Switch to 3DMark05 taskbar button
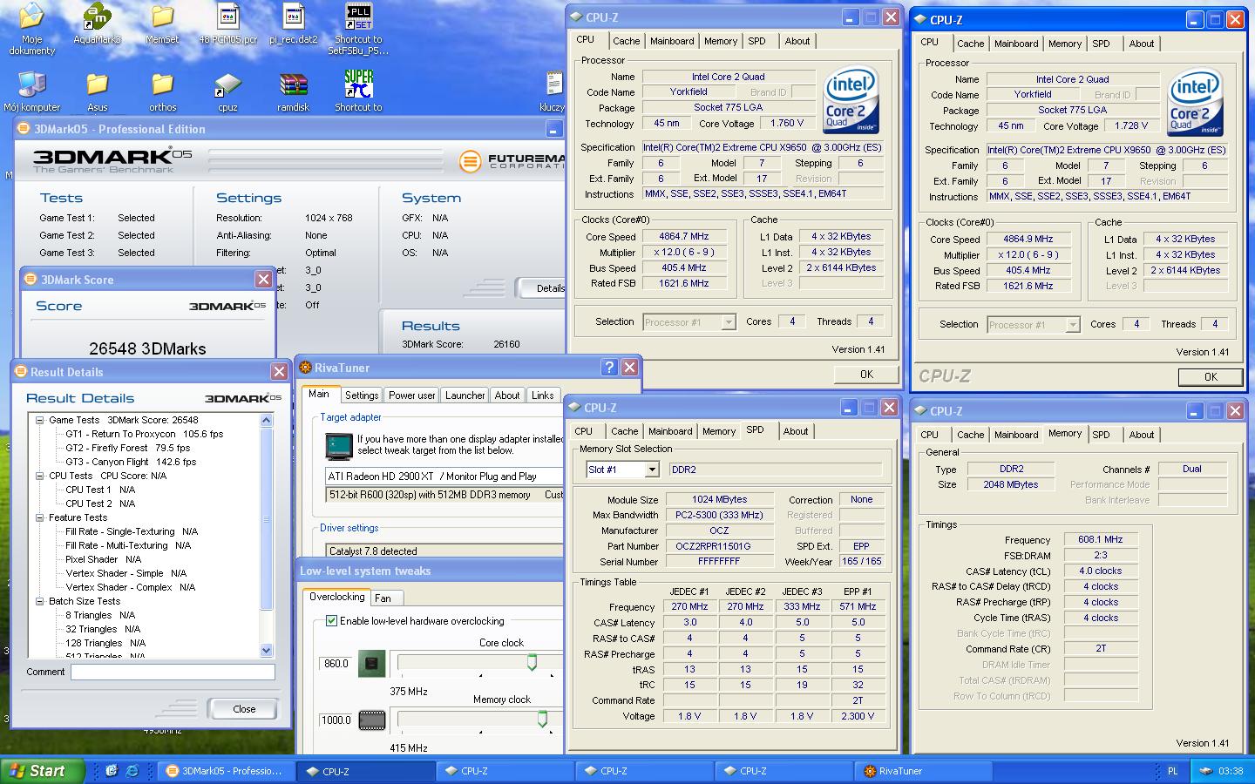Screen dimensions: 1255x784 (x=227, y=771)
